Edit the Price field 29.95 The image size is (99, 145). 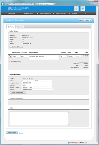(x=72, y=56)
